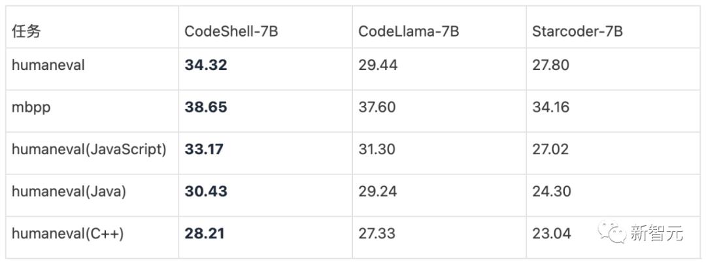This screenshot has height=264, width=706.
Task: Select the humaneval(C++) row label
Action: click(x=67, y=233)
